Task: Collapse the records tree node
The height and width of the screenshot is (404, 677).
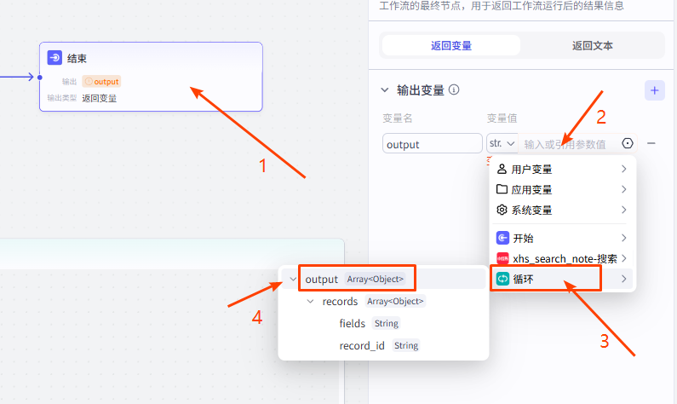Action: 311,301
